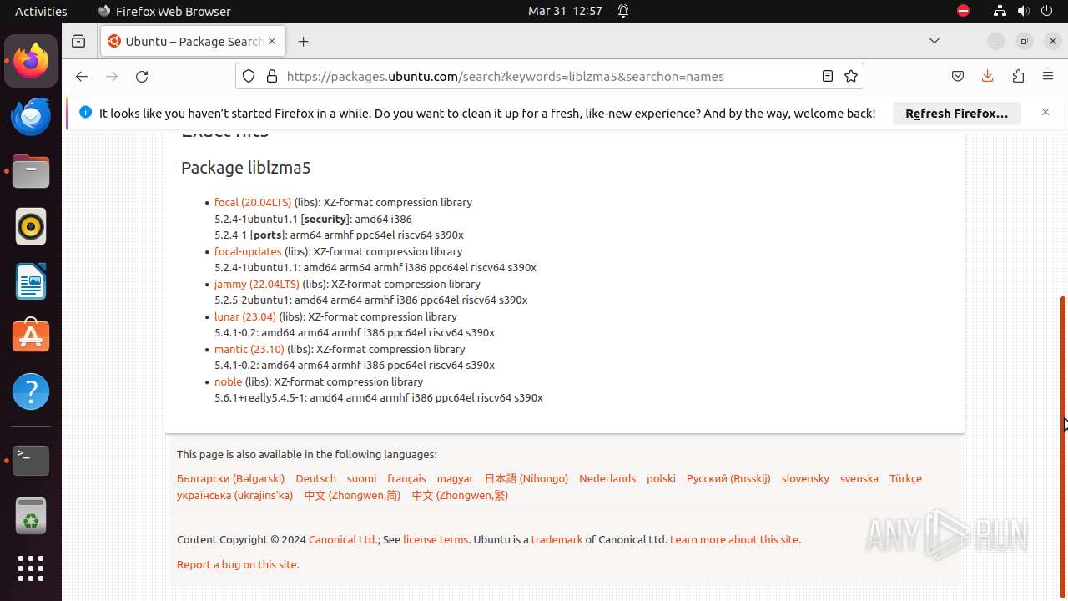The height and width of the screenshot is (601, 1068).
Task: View site security padlock info
Action: tap(272, 76)
